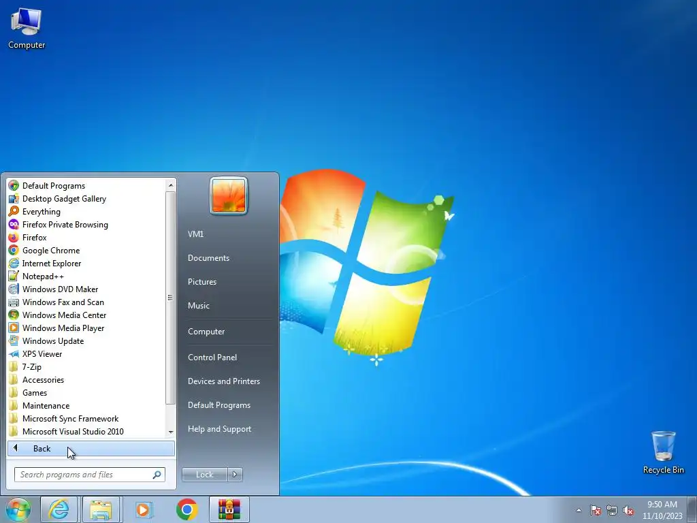The width and height of the screenshot is (697, 523).
Task: Open Google Chrome from the taskbar
Action: (187, 509)
